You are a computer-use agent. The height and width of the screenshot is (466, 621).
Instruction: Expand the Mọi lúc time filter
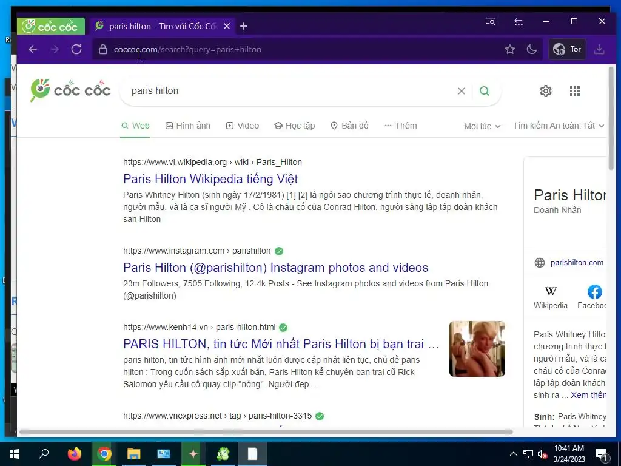point(482,126)
